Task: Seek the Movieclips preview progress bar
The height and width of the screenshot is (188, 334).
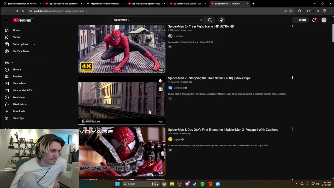Action: [x=122, y=124]
